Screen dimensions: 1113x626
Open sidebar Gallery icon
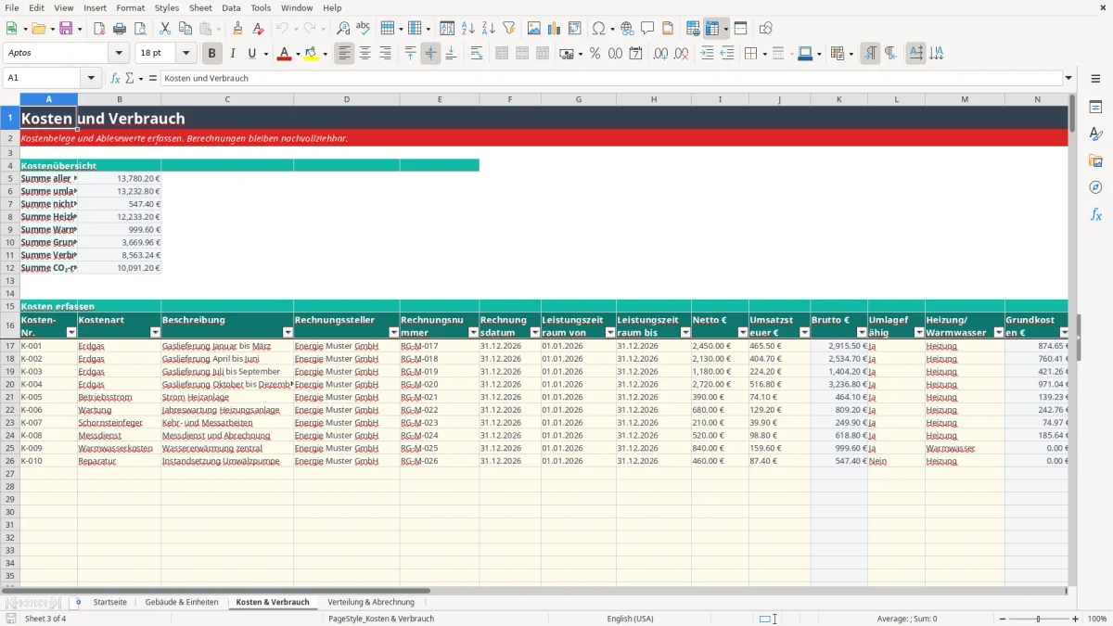pos(1095,160)
